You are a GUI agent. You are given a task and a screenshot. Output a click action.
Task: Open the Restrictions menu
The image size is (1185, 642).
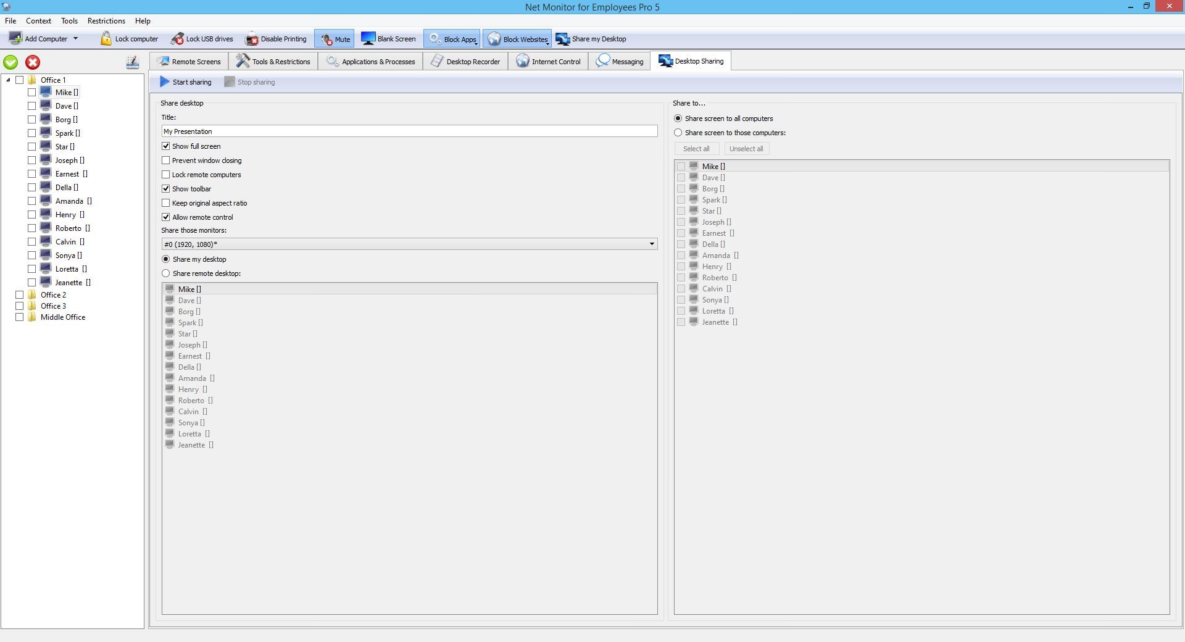(x=106, y=20)
